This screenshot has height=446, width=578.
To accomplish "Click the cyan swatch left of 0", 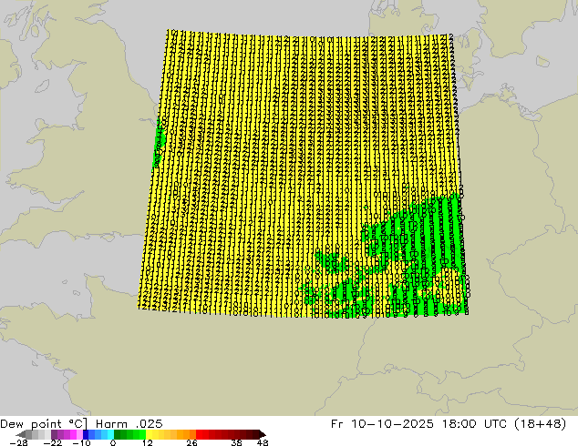I will pyautogui.click(x=110, y=434).
